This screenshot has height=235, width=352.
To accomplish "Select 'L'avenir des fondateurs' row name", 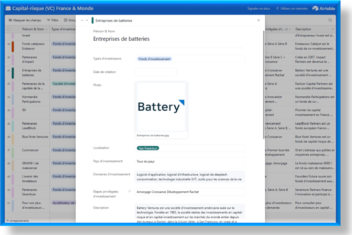I will tap(30, 179).
